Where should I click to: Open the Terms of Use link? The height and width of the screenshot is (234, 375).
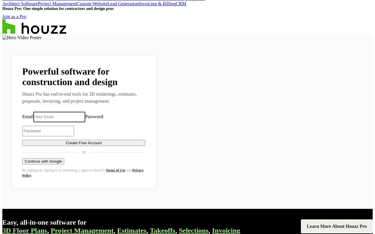[115, 170]
